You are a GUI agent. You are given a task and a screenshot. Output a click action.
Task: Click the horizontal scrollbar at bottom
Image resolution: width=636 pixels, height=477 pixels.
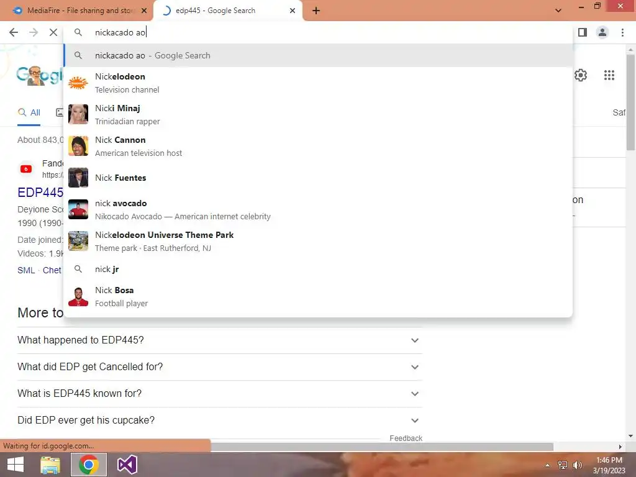[381, 447]
